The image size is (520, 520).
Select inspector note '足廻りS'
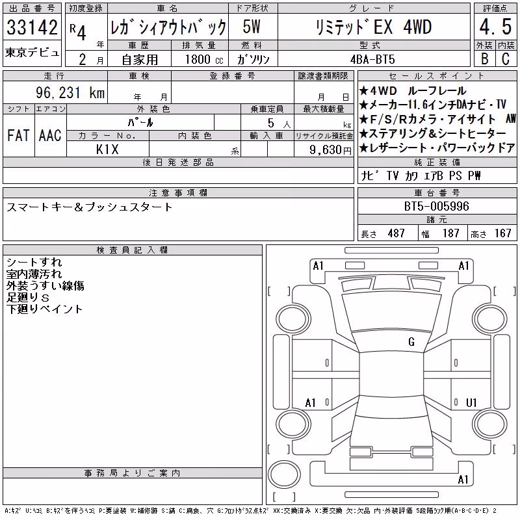tap(28, 297)
